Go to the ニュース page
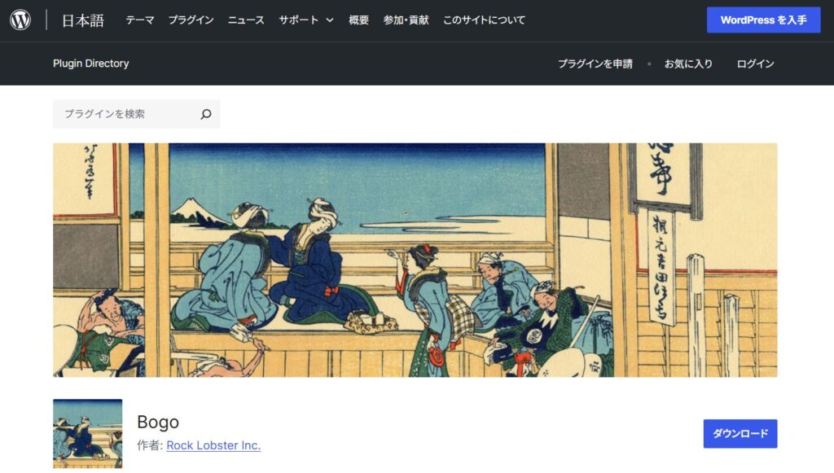 246,20
